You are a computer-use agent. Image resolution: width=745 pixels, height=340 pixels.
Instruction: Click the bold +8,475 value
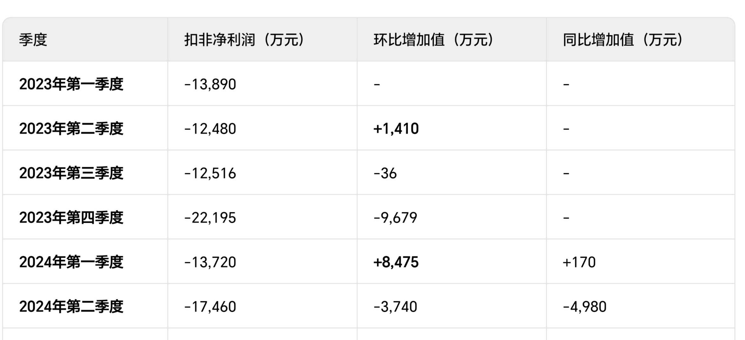click(396, 262)
